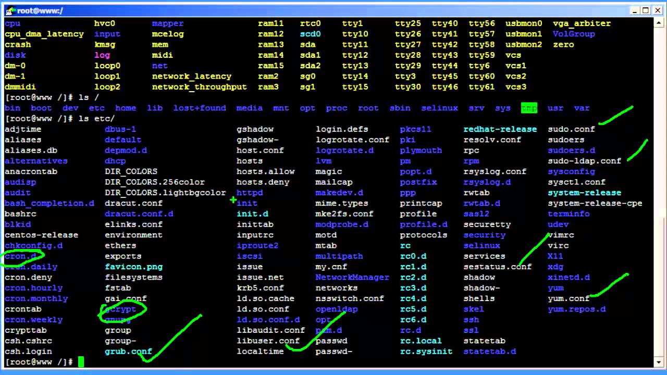
Task: Click the 'cpu_dma_latency' device entry
Action: tap(44, 34)
